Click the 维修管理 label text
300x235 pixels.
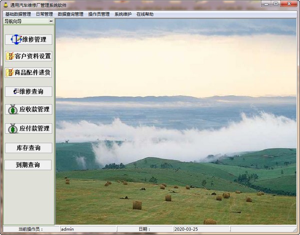click(34, 39)
